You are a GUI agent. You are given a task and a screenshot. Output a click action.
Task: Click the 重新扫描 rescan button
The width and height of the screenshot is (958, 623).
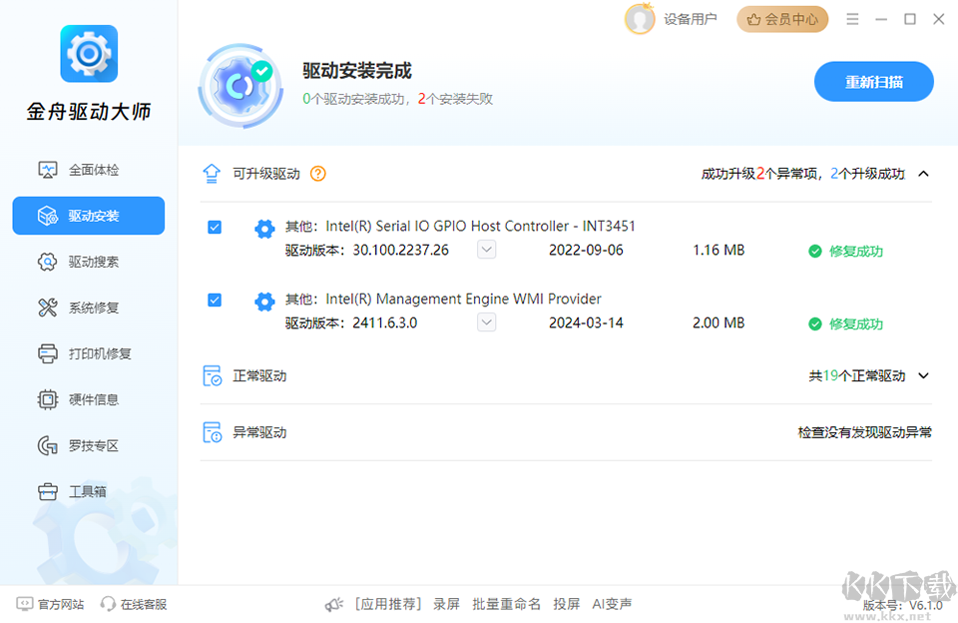(874, 81)
